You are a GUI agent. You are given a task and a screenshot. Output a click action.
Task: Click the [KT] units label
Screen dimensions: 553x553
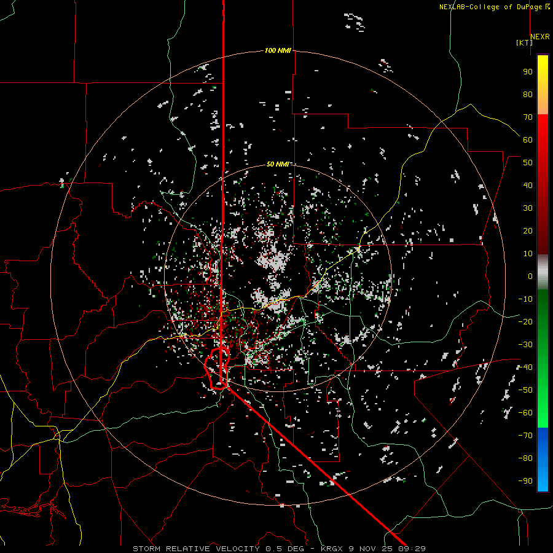tap(524, 42)
